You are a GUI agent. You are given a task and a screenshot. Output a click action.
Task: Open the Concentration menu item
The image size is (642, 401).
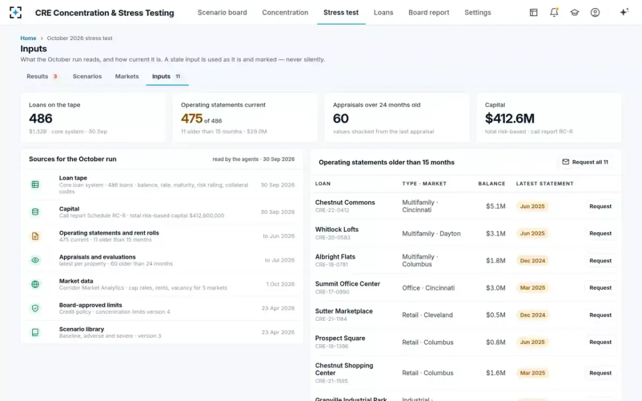point(285,12)
